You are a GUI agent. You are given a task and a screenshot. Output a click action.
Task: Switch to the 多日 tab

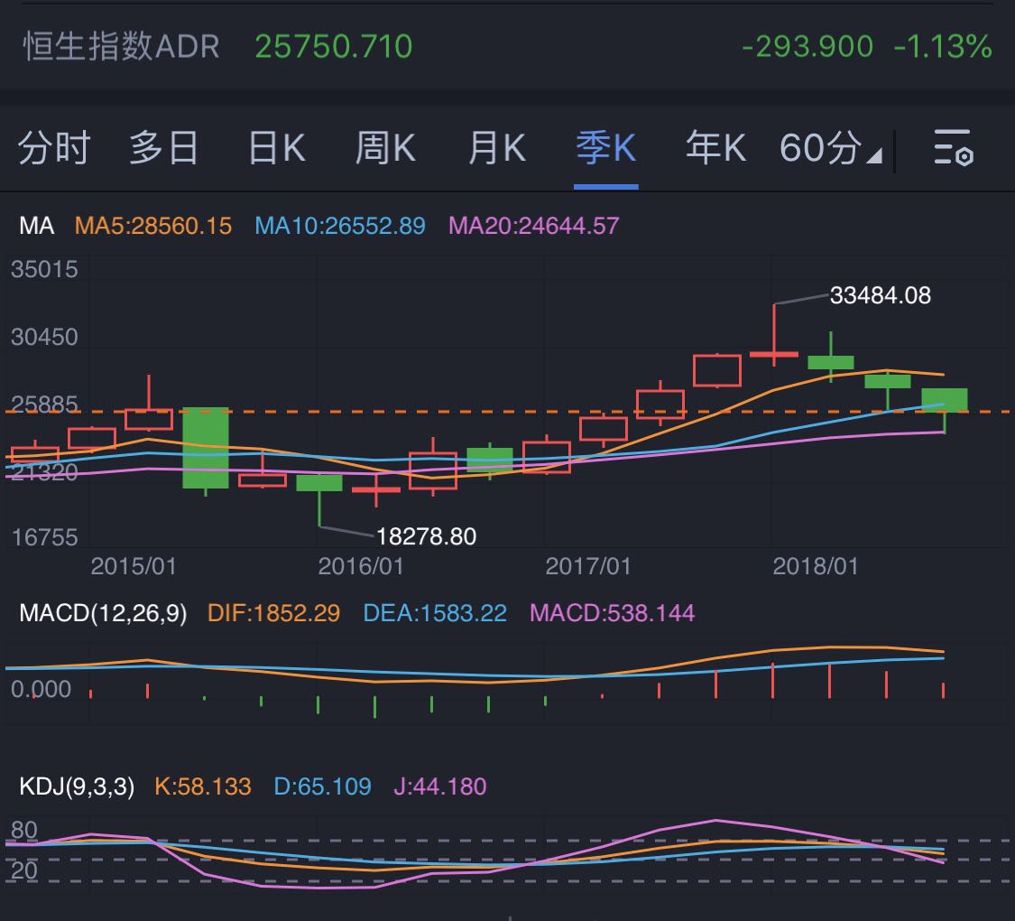(164, 148)
